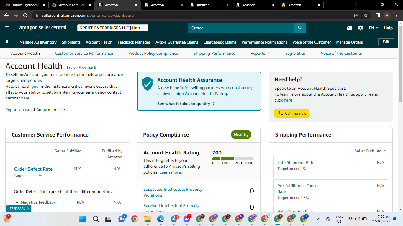
Task: Click the Report abuse link
Action: coord(18,110)
